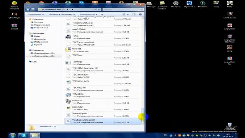The height and width of the screenshot is (138, 245).
Task: Switch to Explorer taskbar button
Action: pos(35,135)
